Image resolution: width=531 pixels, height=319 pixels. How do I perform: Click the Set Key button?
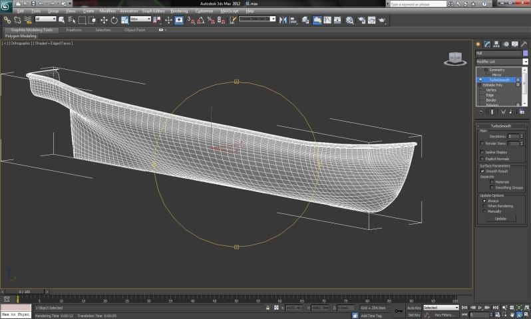click(x=414, y=315)
